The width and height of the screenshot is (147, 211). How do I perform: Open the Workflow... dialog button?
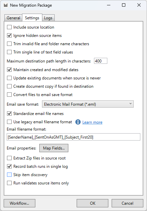(x=19, y=203)
